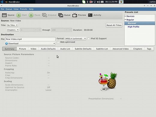Viewport: 156px width, 117px height.
Task: Switch to the Subtitle Defaults tab
Action: [83, 49]
